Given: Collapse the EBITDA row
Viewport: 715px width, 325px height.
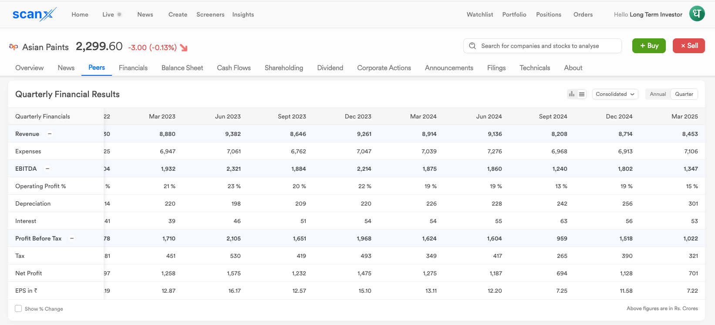Looking at the screenshot, I should pyautogui.click(x=47, y=169).
